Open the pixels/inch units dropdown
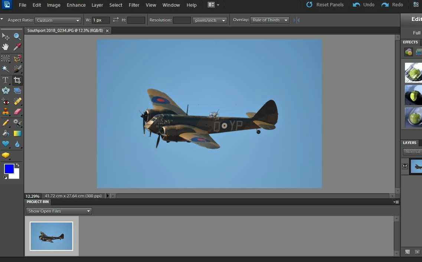Screen dimensions: 422x262 210,20
